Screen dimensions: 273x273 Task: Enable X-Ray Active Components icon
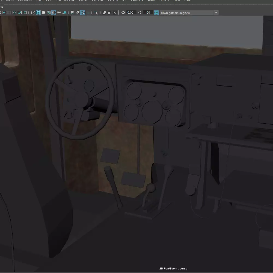coord(109,13)
